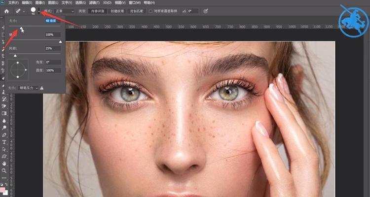This screenshot has height=197, width=370.
Task: Click the hardness 100% input field
Action: tap(53, 34)
